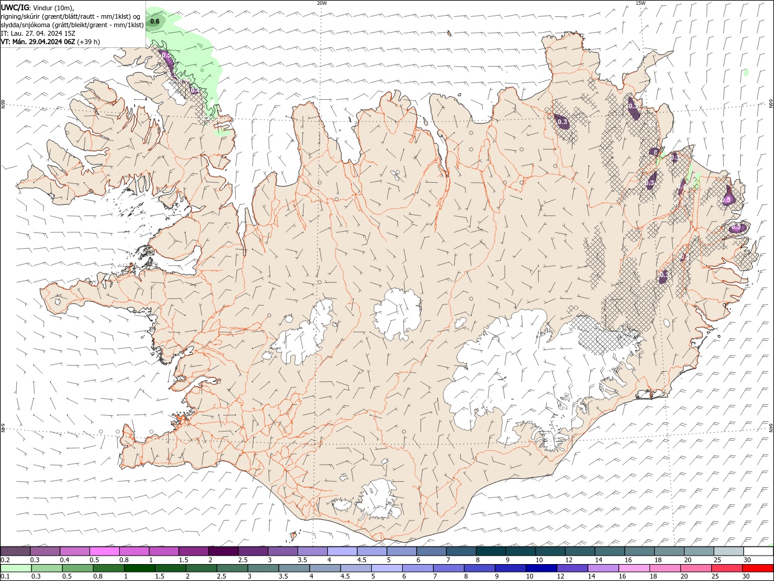Image resolution: width=774 pixels, height=581 pixels.
Task: Click the '4.5' label under the upper legend row
Action: pos(362,560)
